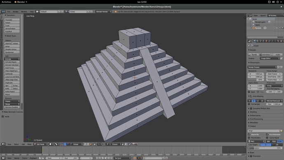Screen dimensions: 284x160
Task: Click the play animation button in timeline
Action: (106, 158)
